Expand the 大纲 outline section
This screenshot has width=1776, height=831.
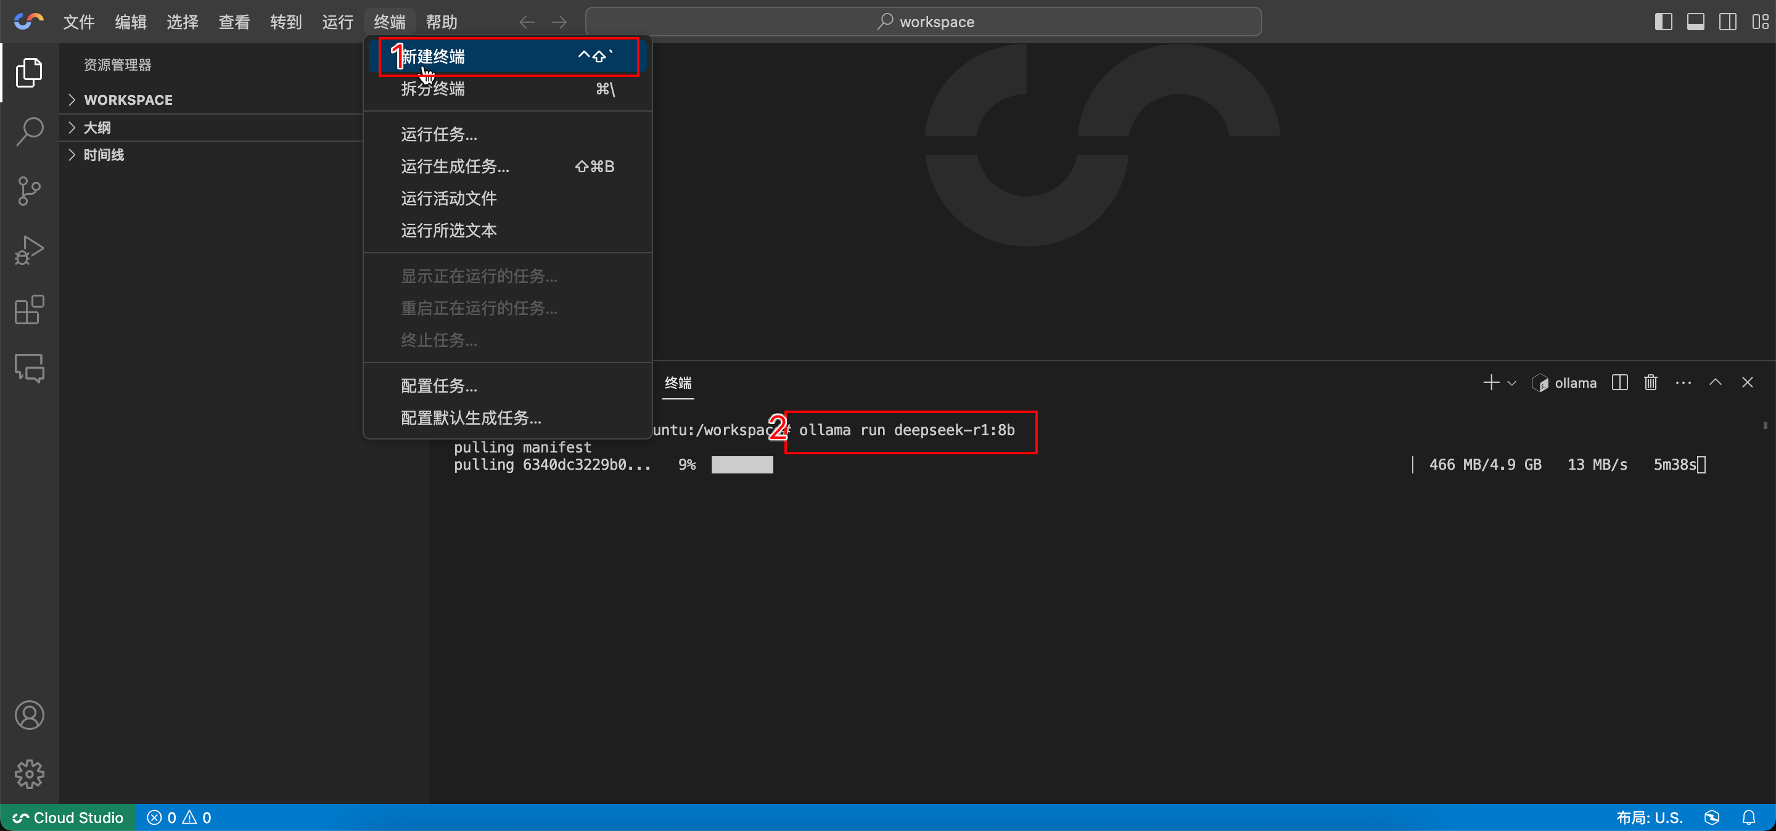pyautogui.click(x=97, y=128)
